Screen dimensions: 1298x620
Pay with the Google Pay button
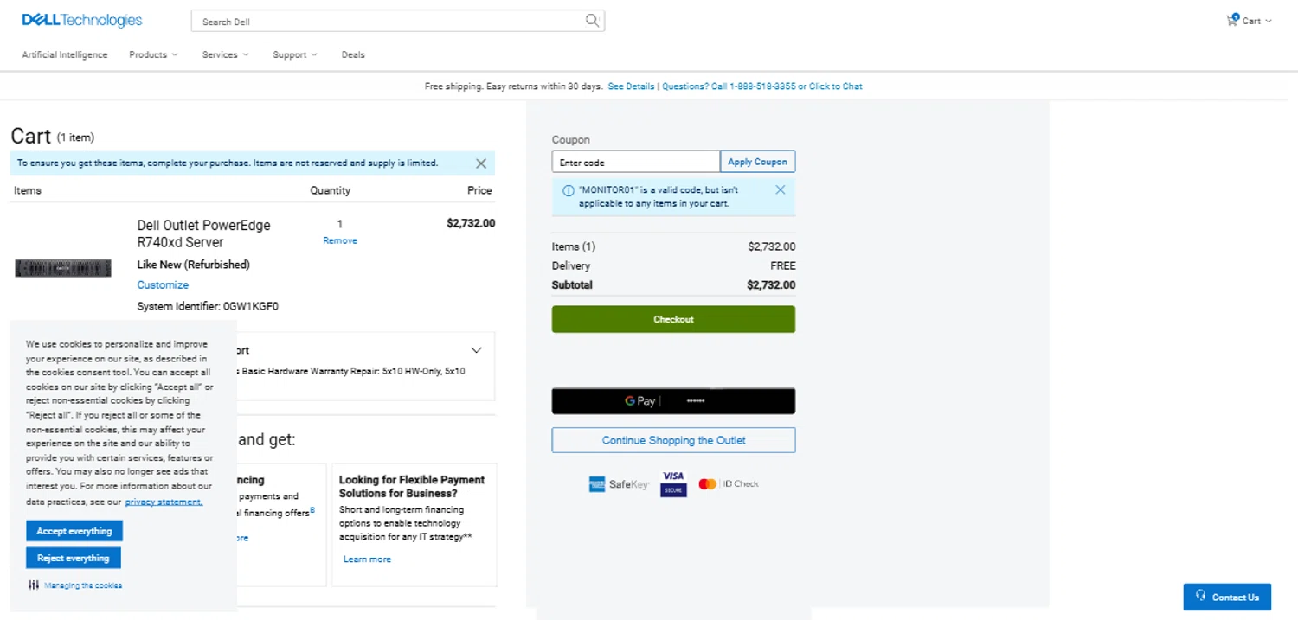coord(673,401)
